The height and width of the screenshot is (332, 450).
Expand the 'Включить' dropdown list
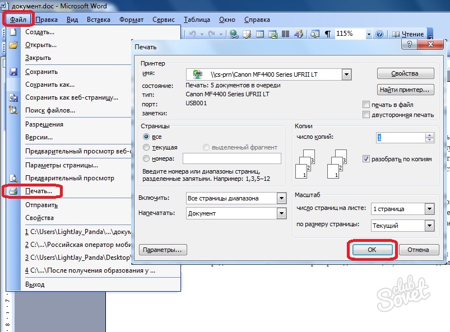click(281, 198)
